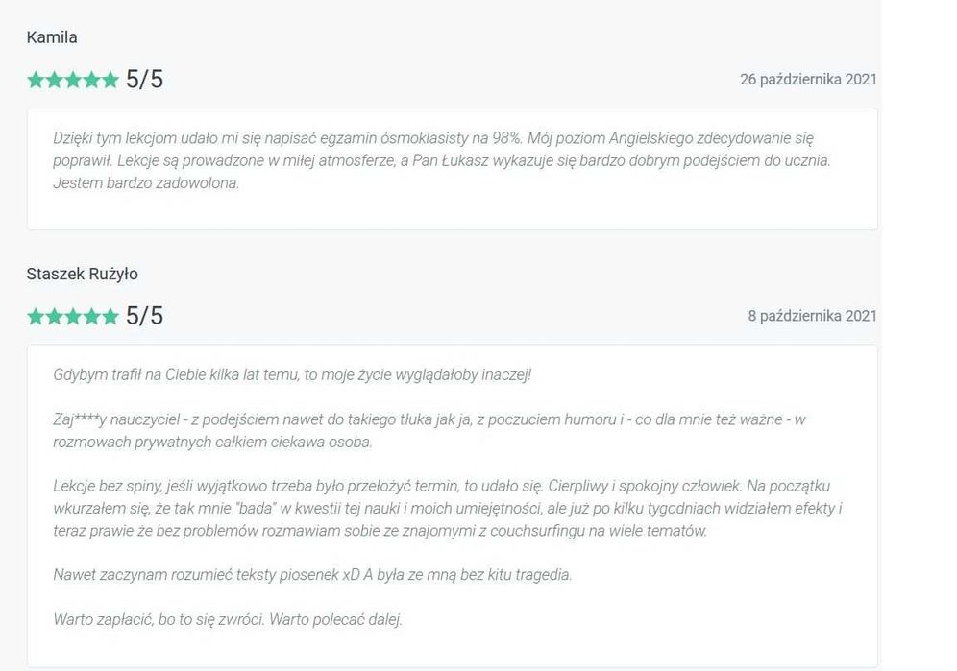This screenshot has height=671, width=957.
Task: Select the last star in Staszek Rużyło's rating
Action: coord(110,316)
